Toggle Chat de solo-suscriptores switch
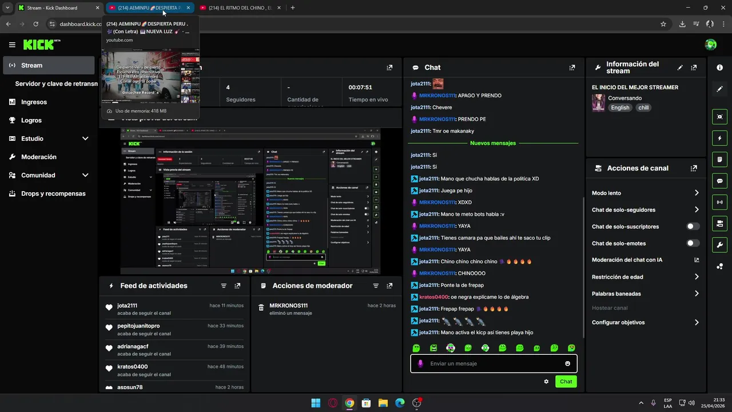 693,227
